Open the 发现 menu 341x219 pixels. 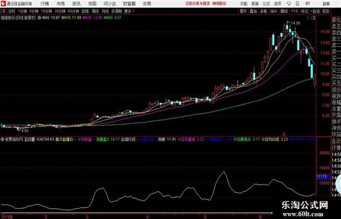[x=92, y=4]
